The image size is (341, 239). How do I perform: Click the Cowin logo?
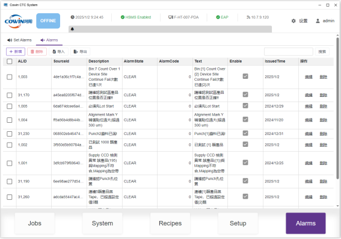[18, 21]
